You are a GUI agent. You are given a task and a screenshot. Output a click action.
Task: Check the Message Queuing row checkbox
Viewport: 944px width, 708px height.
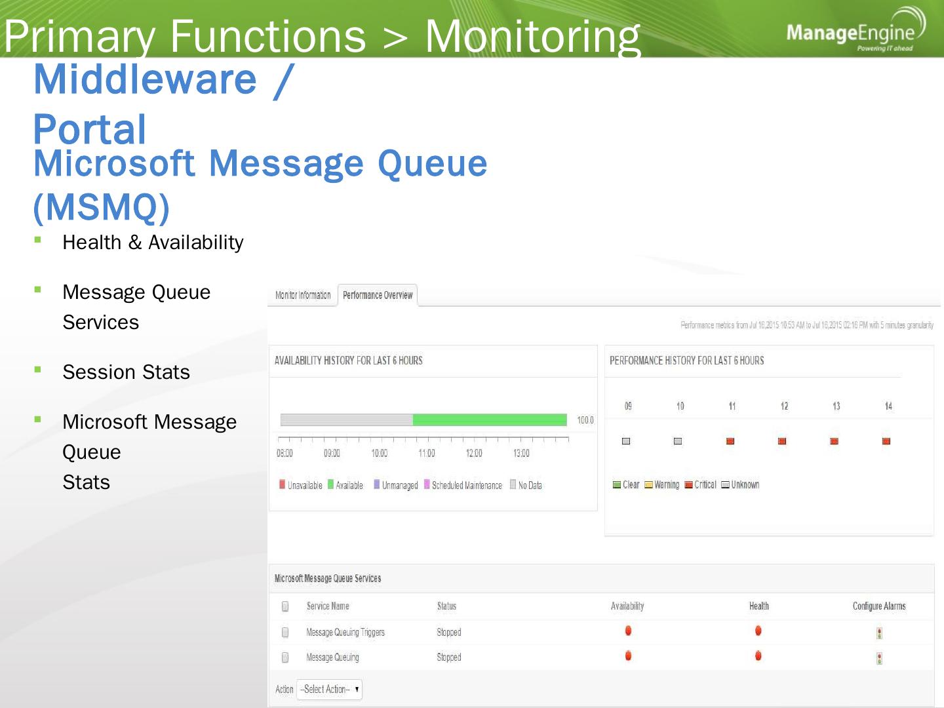point(285,658)
